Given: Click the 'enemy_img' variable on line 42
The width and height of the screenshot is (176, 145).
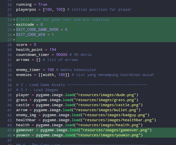Looking at the screenshot, I should [26, 115].
